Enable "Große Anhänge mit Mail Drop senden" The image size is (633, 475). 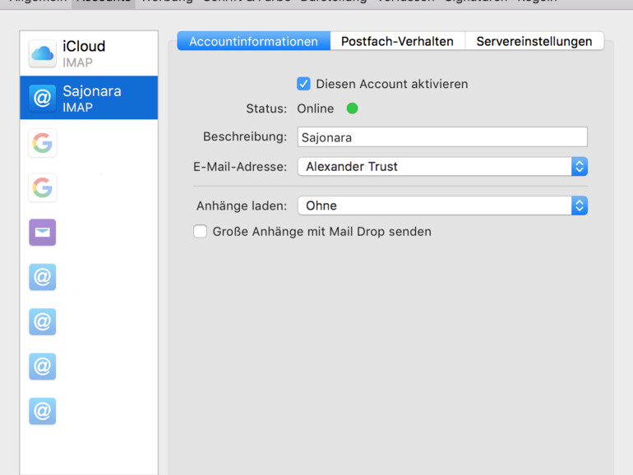coord(200,232)
